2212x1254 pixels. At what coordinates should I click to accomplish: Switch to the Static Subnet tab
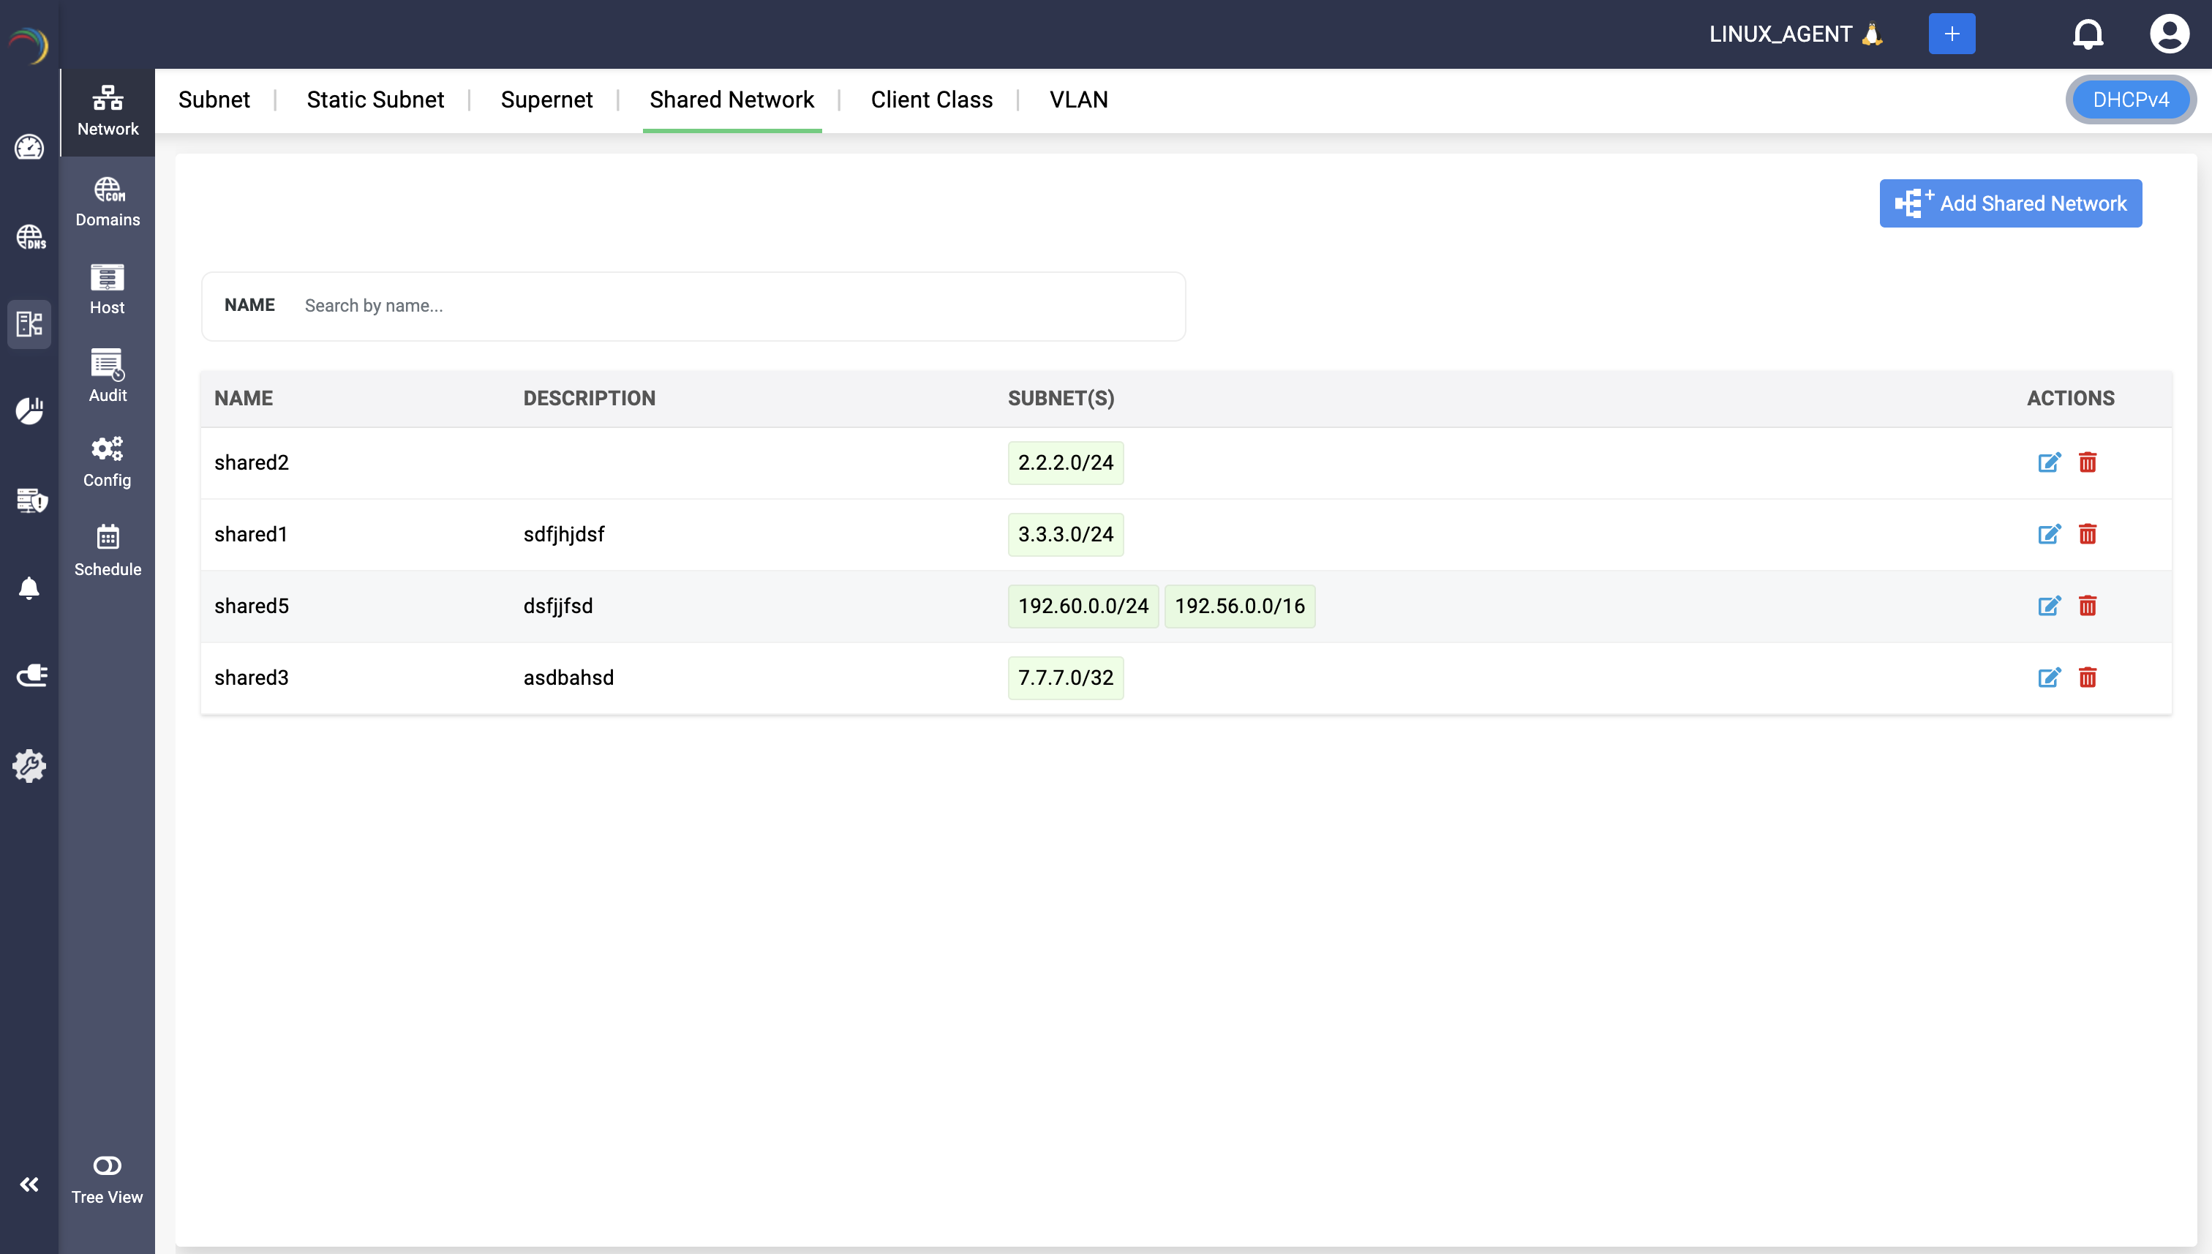(x=375, y=100)
